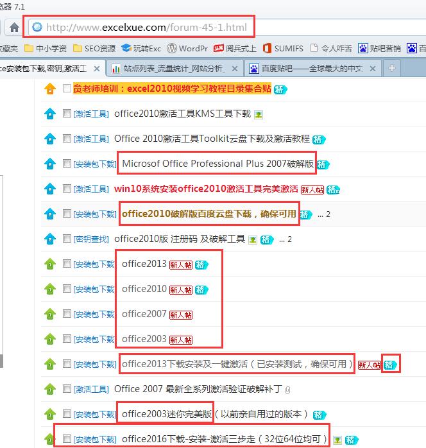Click green sticky arrow on office2003迷你 row
Image resolution: width=426 pixels, height=448 pixels.
[50, 414]
